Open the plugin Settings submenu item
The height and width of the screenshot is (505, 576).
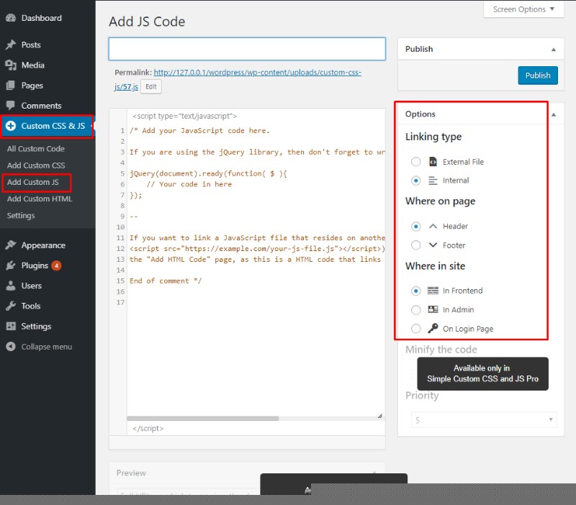(21, 215)
